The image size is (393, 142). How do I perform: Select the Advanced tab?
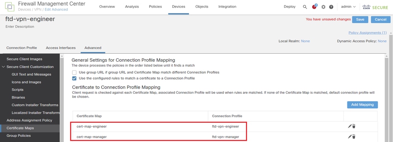[93, 48]
